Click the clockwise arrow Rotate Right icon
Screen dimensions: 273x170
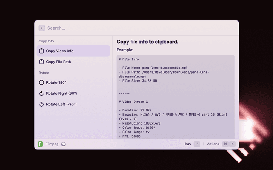click(x=41, y=93)
